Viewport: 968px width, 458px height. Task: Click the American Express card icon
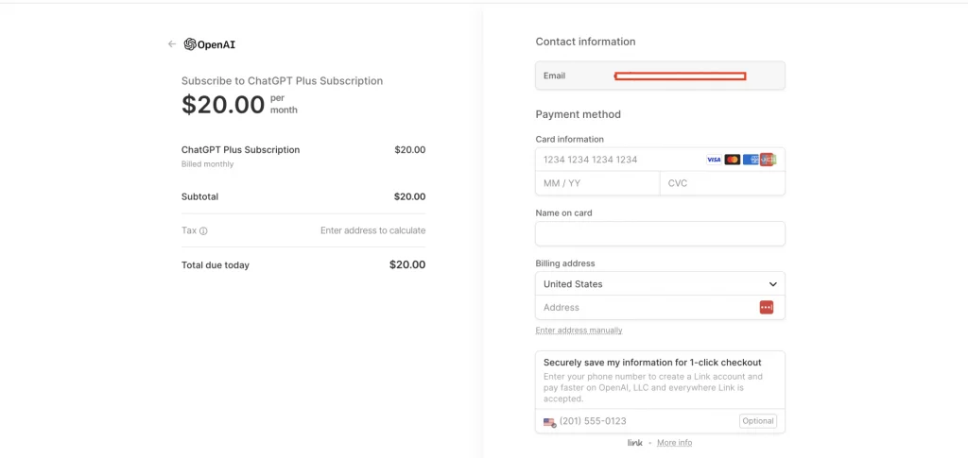pos(750,160)
